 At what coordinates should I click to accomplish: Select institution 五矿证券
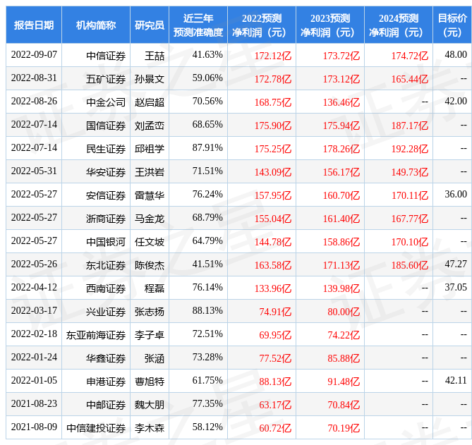(x=106, y=79)
